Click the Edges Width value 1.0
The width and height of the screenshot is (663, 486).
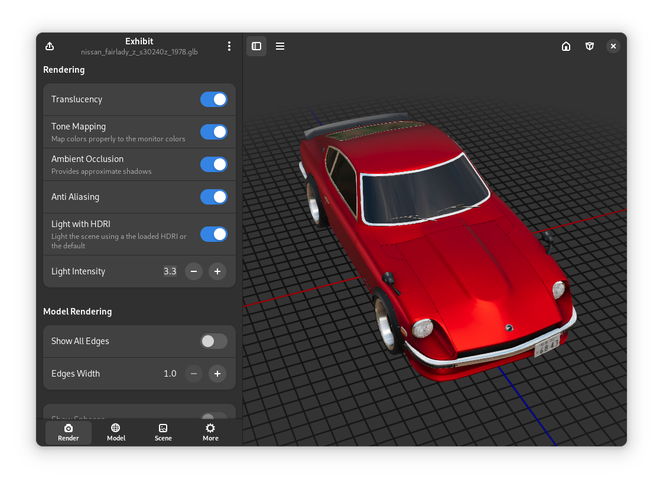170,374
